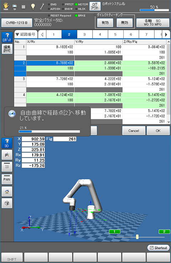The width and height of the screenshot is (171, 263).
Task: Click the PAN view button
Action: pyautogui.click(x=7, y=179)
